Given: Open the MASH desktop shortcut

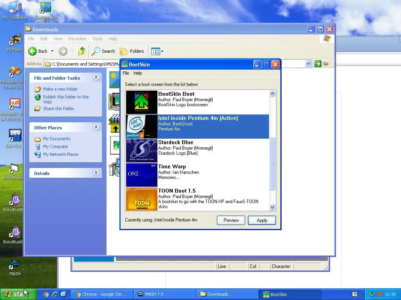Looking at the screenshot, I should (x=15, y=268).
